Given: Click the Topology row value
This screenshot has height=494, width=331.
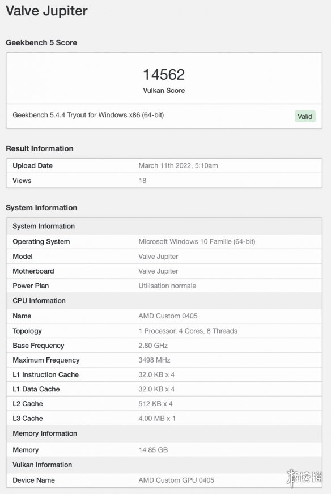Looking at the screenshot, I should coord(188,331).
